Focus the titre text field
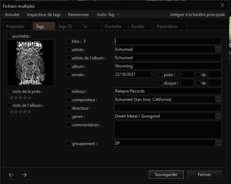 (168, 41)
